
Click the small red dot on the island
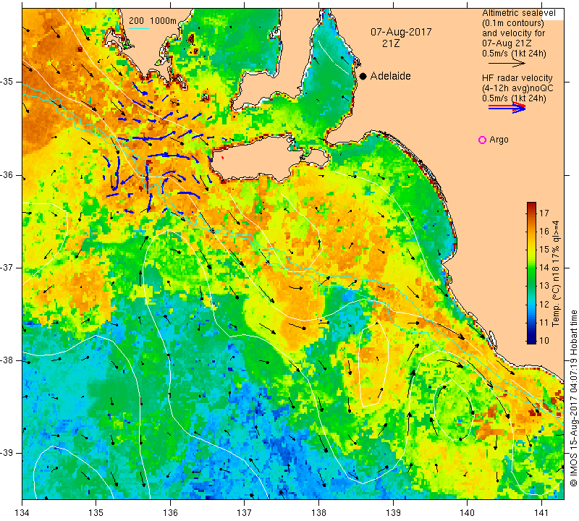pos(223,158)
